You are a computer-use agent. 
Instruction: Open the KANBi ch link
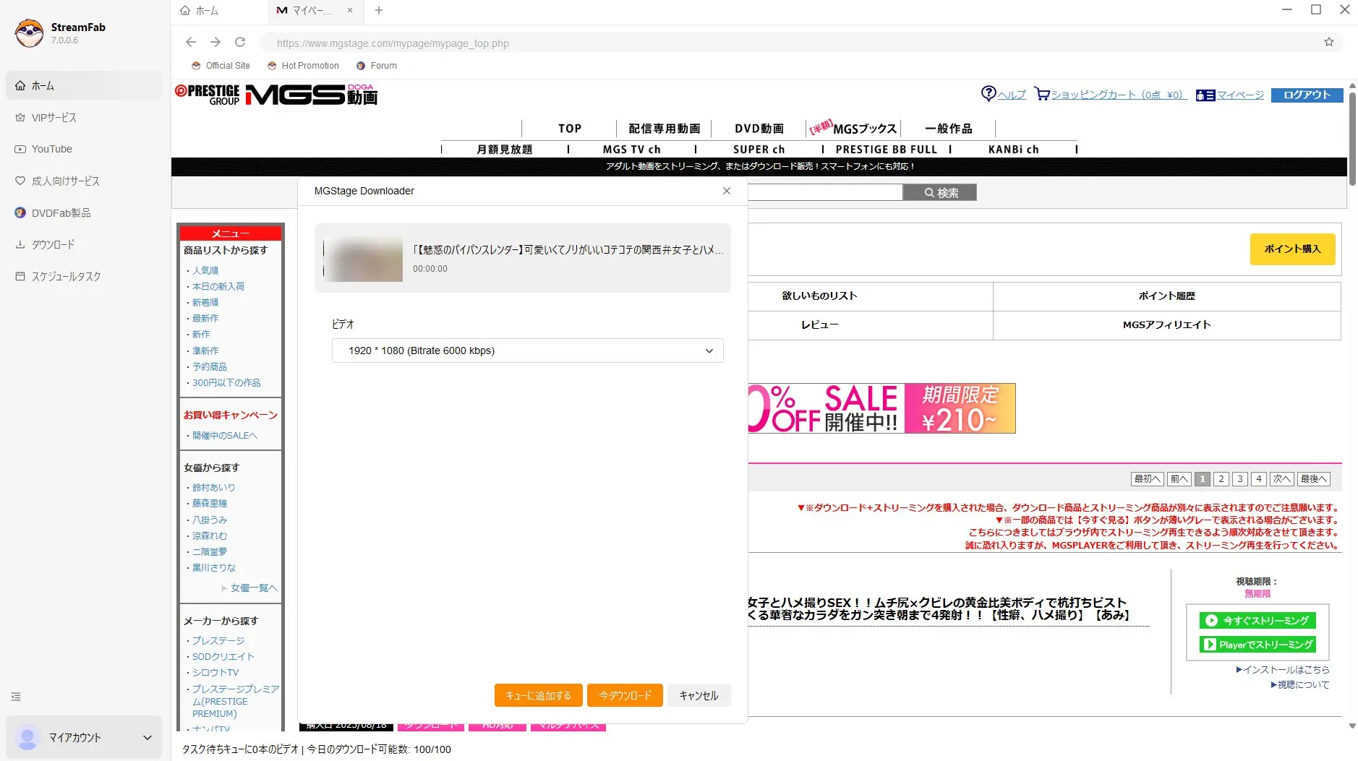click(x=1013, y=149)
